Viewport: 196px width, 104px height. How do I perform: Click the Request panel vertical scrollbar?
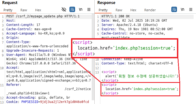[x=93, y=57]
